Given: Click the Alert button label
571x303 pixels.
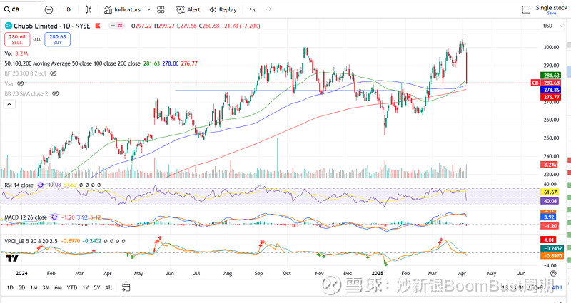Looking at the screenshot, I should (x=193, y=10).
